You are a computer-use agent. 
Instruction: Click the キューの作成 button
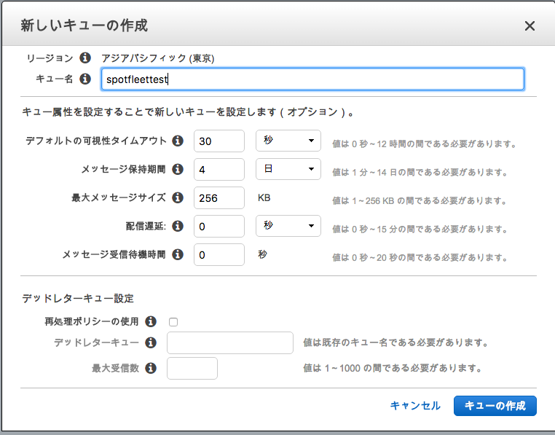coord(495,406)
